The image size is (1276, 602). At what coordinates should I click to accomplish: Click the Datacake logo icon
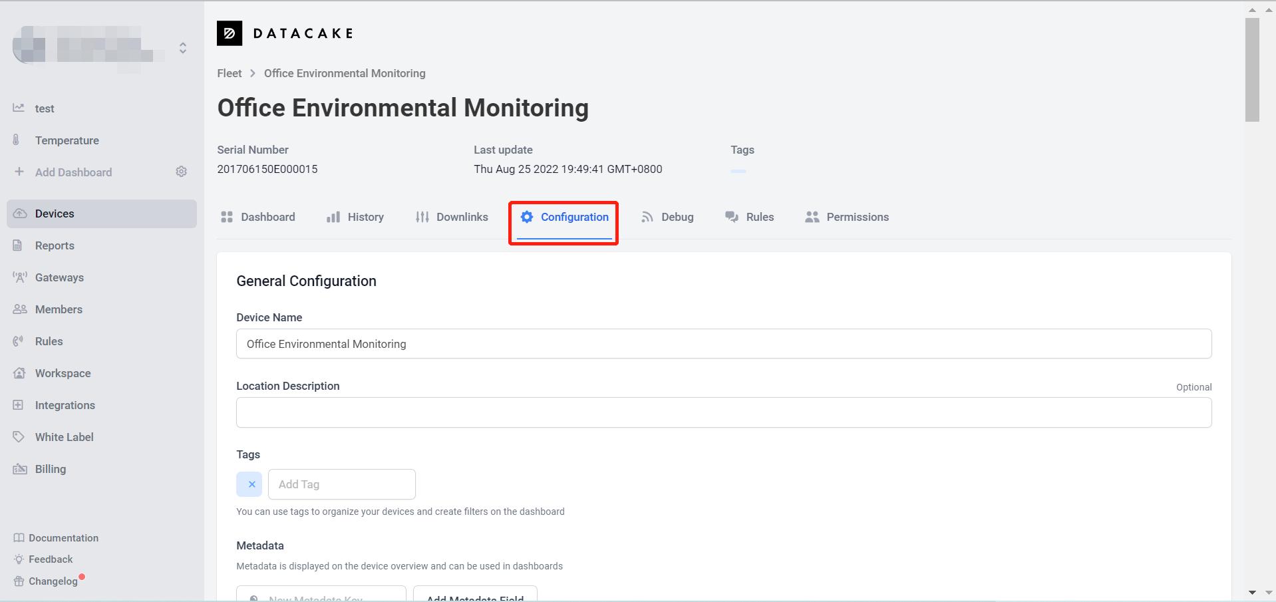(230, 33)
